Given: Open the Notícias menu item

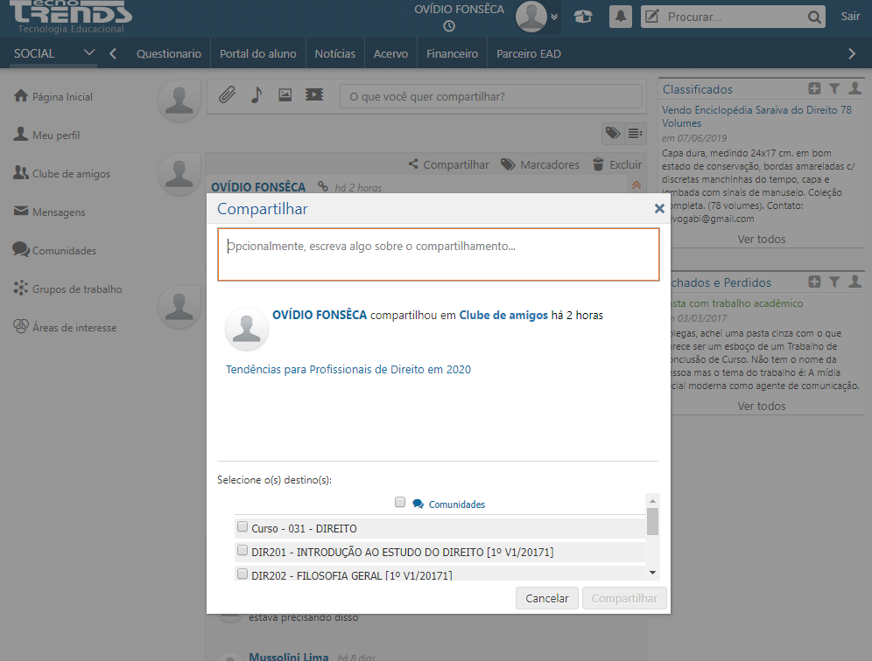Looking at the screenshot, I should [334, 53].
